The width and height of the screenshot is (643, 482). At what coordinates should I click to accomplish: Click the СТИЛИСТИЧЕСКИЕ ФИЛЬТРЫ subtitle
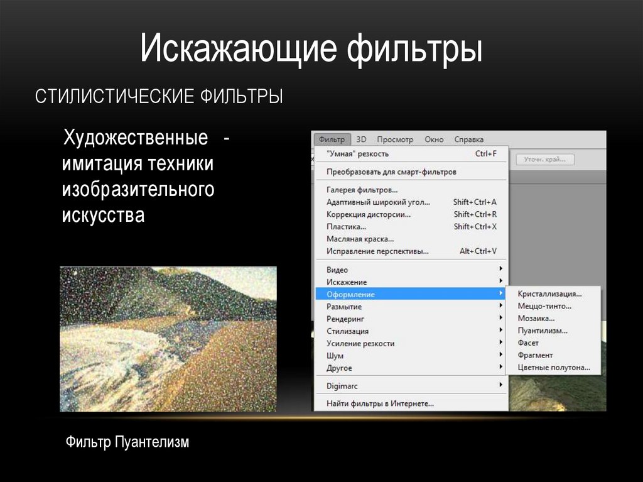[x=159, y=96]
